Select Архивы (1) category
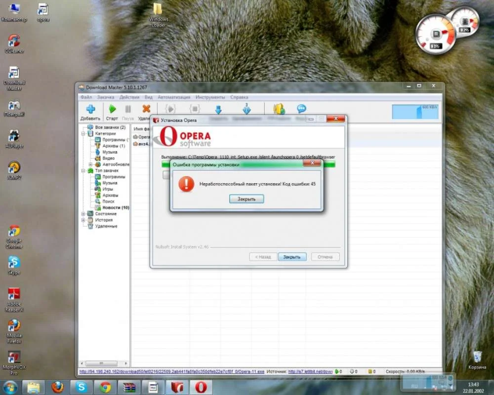The width and height of the screenshot is (494, 395). (x=114, y=146)
